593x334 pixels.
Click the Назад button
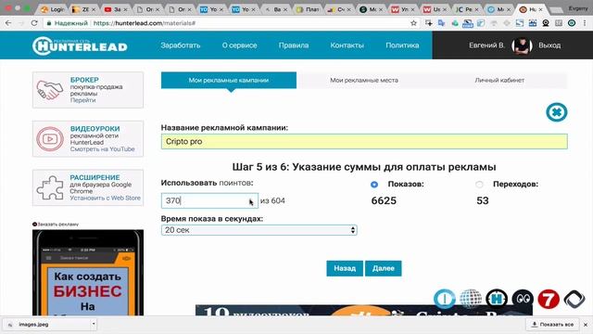345,268
